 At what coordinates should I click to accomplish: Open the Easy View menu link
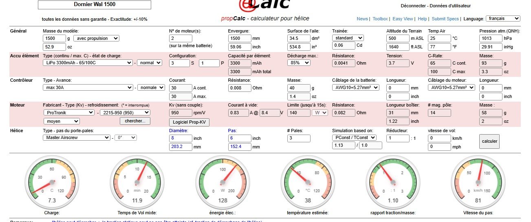coord(403,19)
